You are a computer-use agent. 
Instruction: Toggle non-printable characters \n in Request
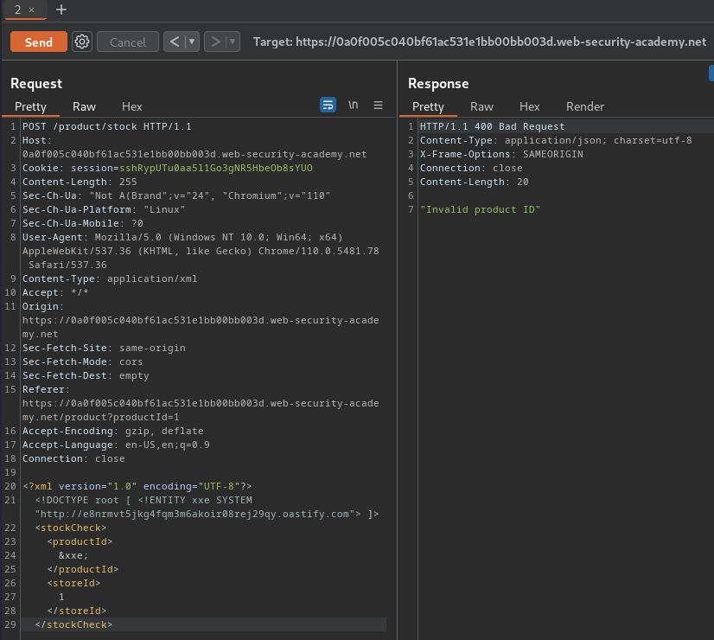(354, 105)
